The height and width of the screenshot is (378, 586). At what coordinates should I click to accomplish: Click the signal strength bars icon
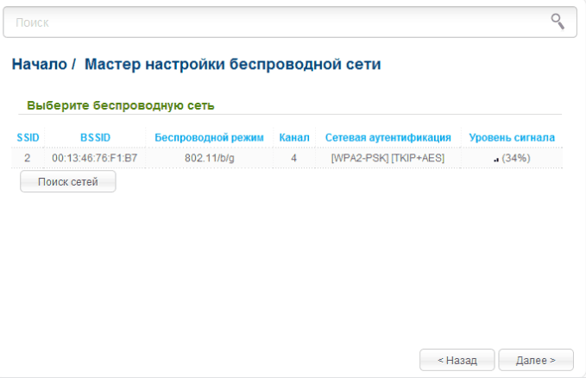pos(496,160)
